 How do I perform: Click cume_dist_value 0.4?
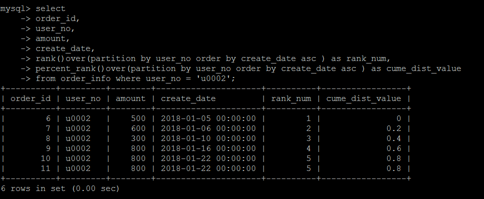point(394,138)
